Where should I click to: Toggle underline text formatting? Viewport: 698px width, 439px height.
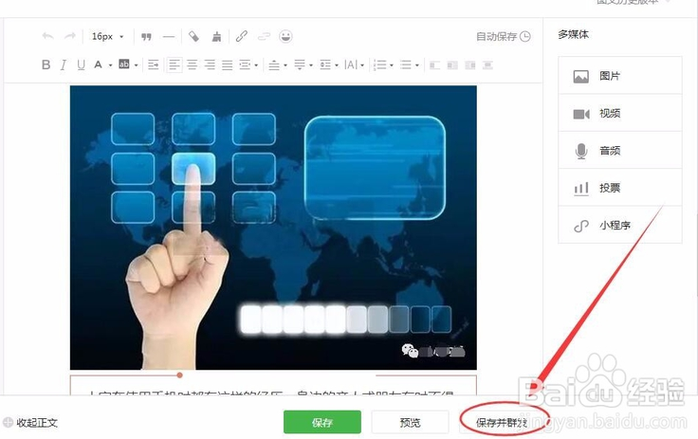coord(81,65)
